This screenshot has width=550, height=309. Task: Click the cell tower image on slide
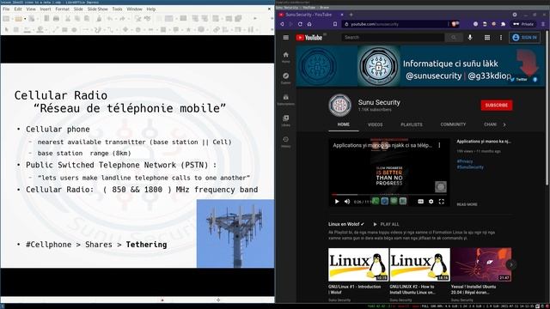[x=235, y=233]
